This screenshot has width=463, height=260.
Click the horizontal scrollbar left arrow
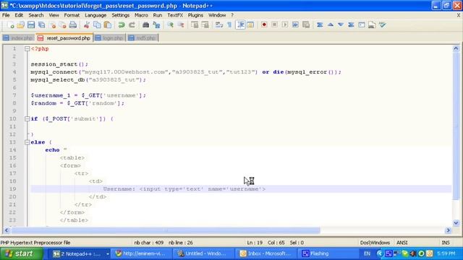point(7,230)
